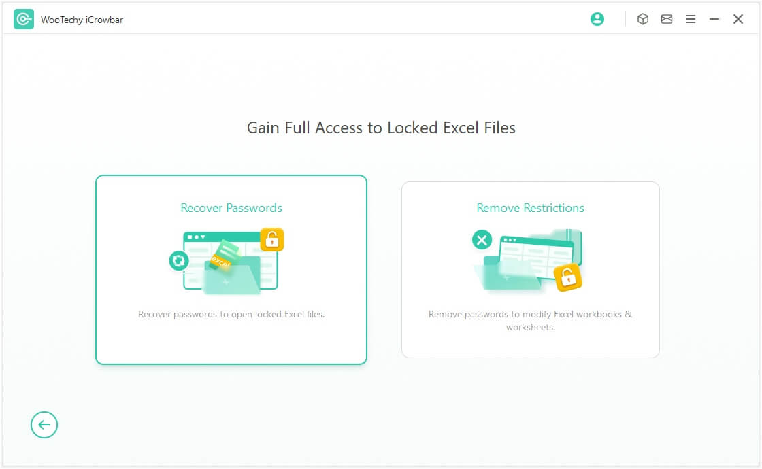The height and width of the screenshot is (469, 762).
Task: Close the iCrowbar window
Action: coord(738,19)
